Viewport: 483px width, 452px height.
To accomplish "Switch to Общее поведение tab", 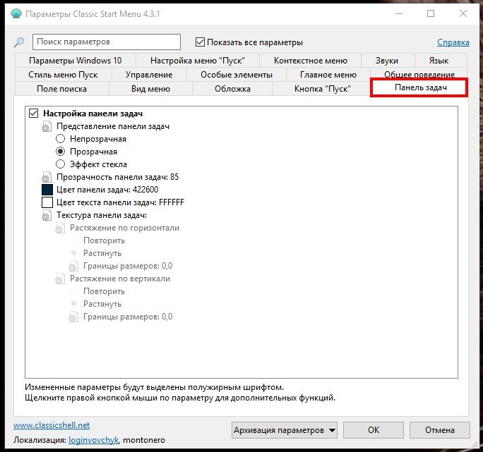I will coord(419,74).
